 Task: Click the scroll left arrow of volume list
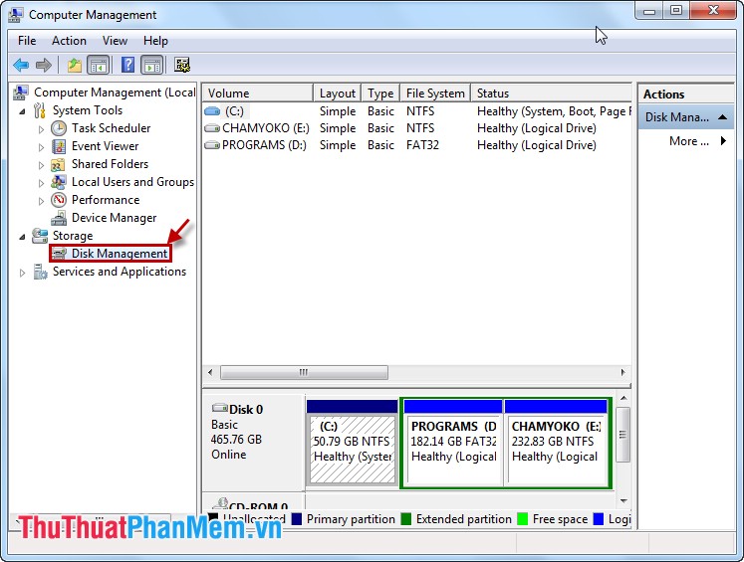click(x=210, y=372)
